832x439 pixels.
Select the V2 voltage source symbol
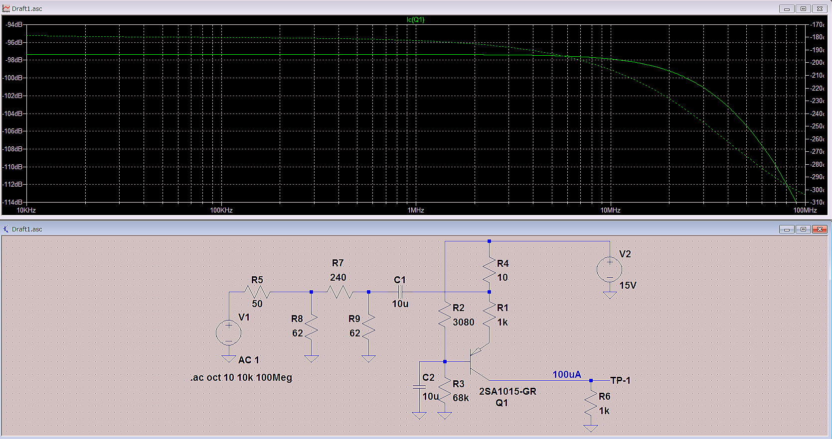(x=609, y=270)
